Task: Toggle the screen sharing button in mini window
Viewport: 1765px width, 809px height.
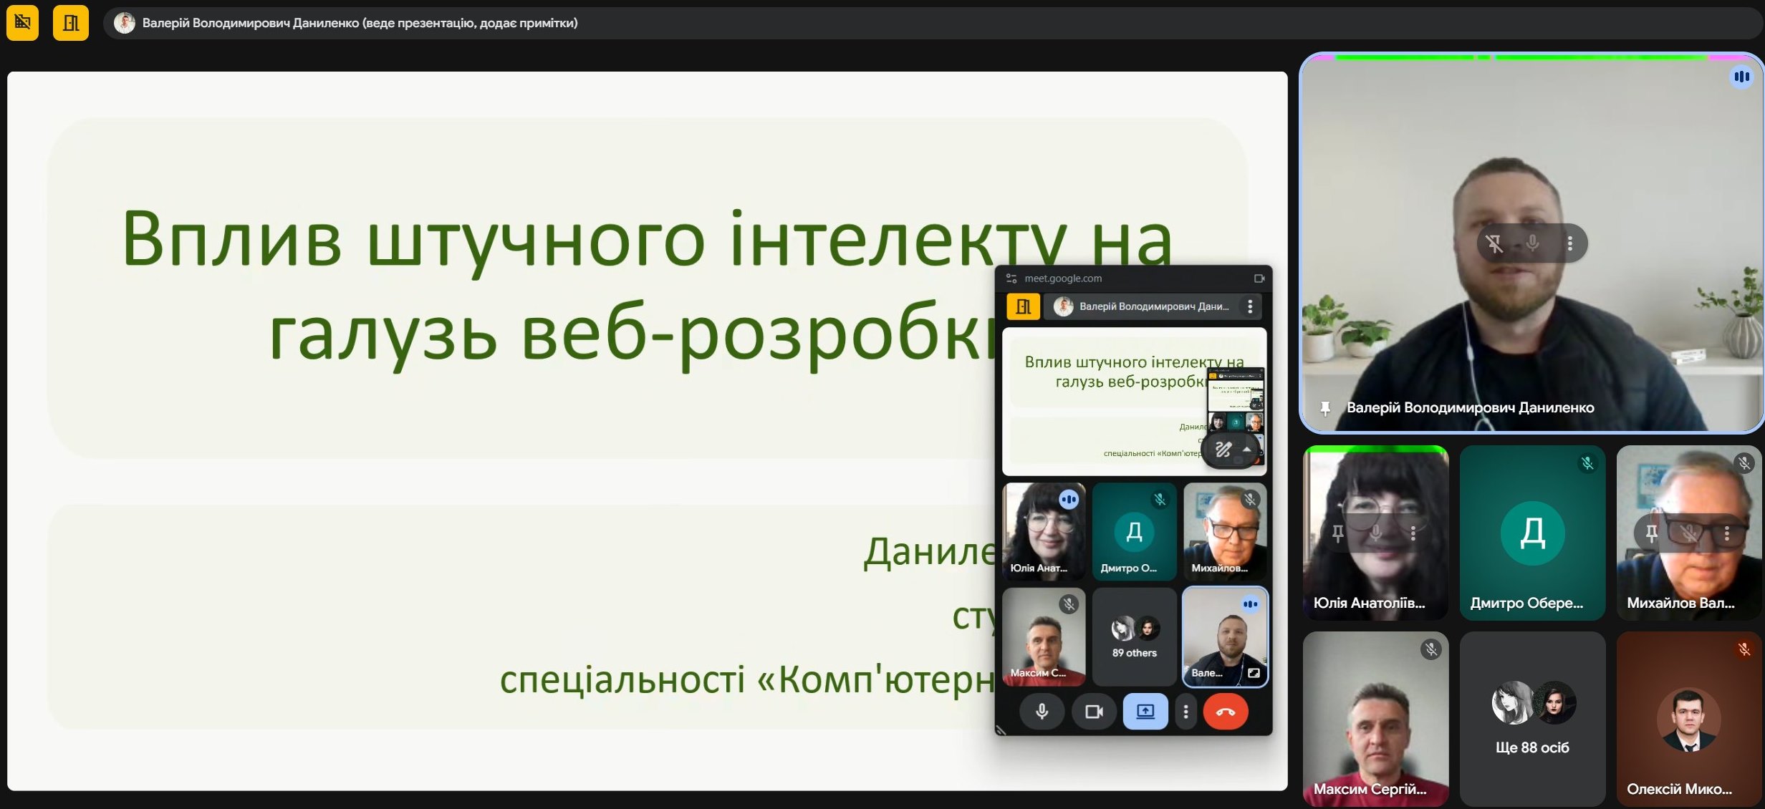Action: 1145,712
